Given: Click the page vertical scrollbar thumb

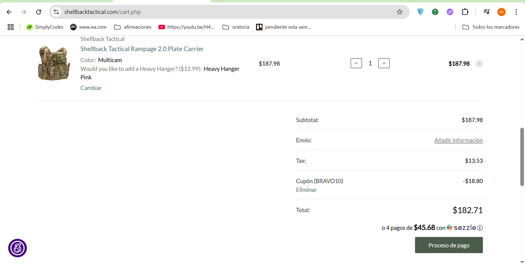Looking at the screenshot, I should click(522, 157).
